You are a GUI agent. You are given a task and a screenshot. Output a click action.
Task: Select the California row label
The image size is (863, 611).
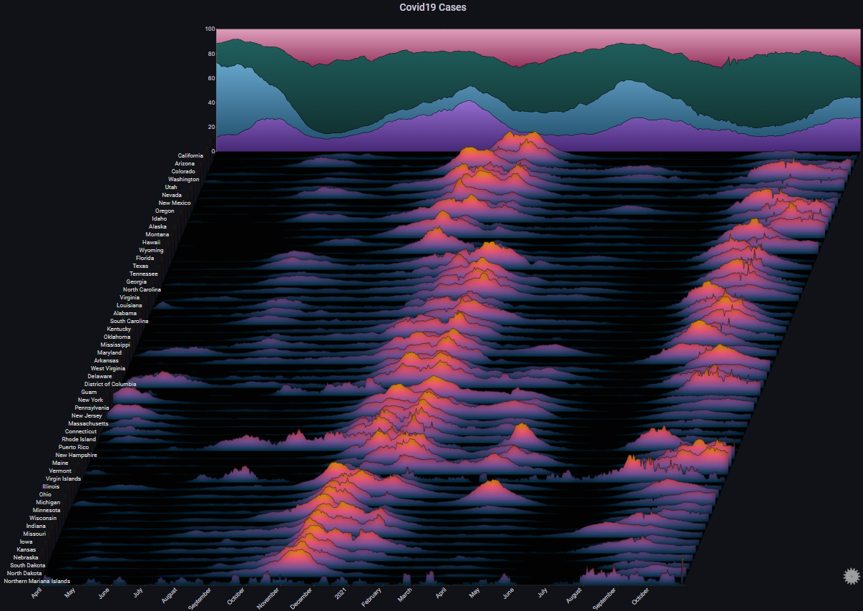(x=190, y=155)
